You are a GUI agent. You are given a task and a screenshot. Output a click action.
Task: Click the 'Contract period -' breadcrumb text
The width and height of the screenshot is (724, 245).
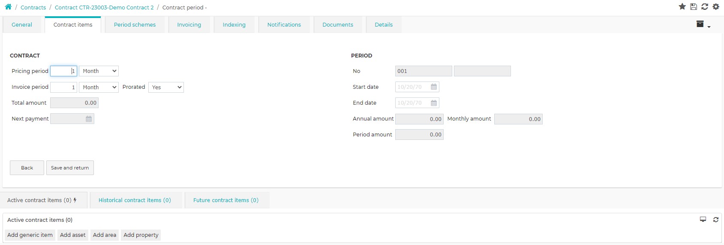[x=184, y=7]
